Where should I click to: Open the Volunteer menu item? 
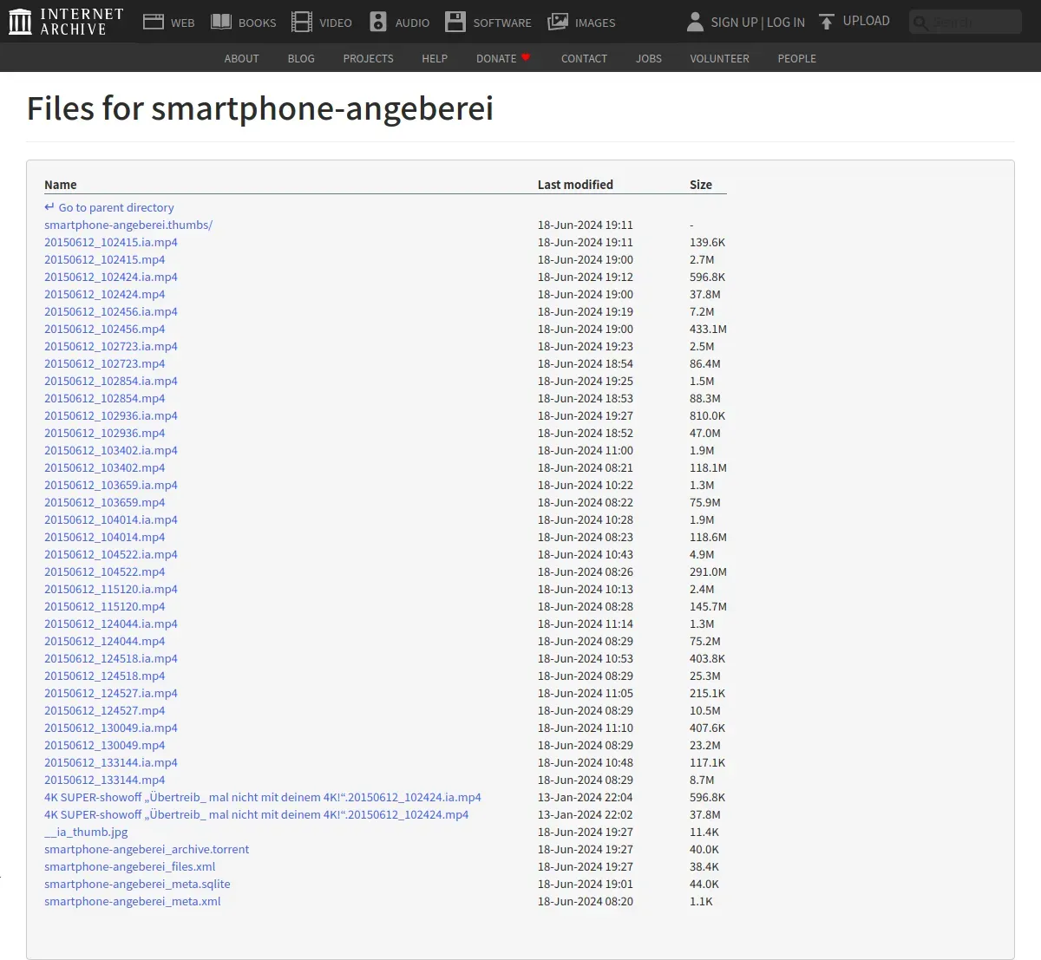719,58
